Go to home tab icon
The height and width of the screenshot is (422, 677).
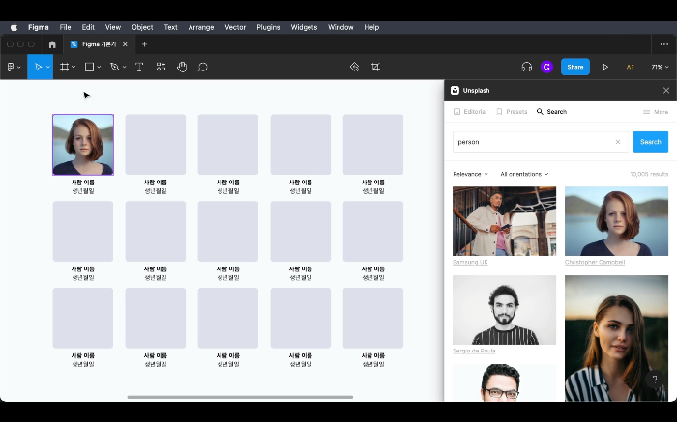(x=52, y=44)
